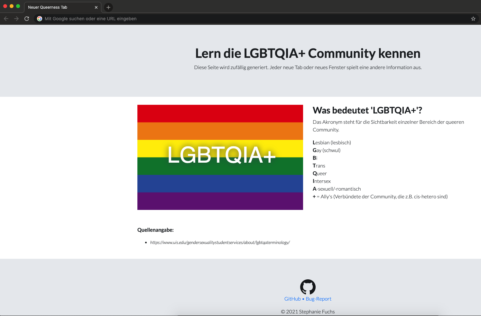This screenshot has height=316, width=481.
Task: Click the green fullscreen window button
Action: click(x=18, y=6)
